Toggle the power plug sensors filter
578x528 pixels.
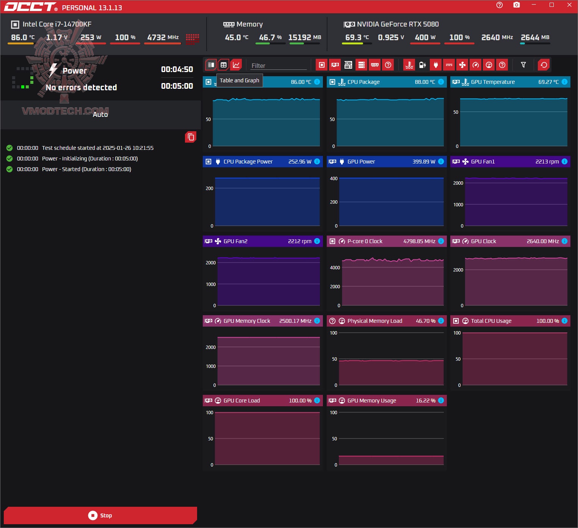436,65
